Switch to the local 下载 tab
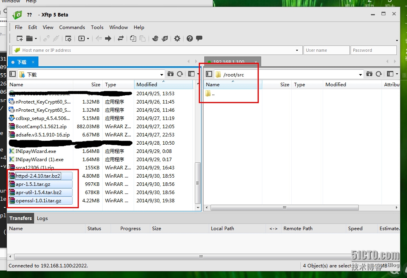 [22, 62]
